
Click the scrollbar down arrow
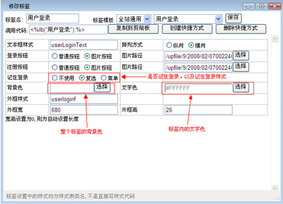pos(275,188)
